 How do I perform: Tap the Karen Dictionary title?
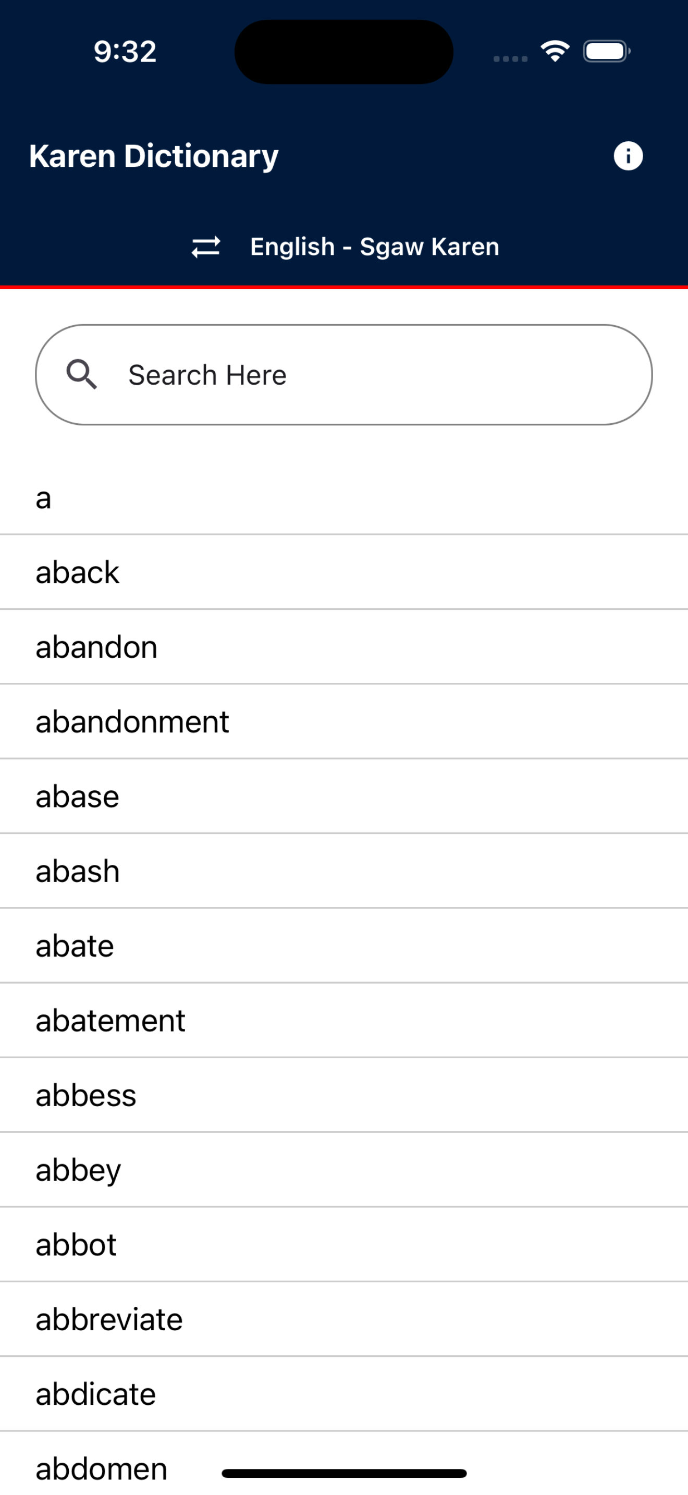click(x=153, y=155)
